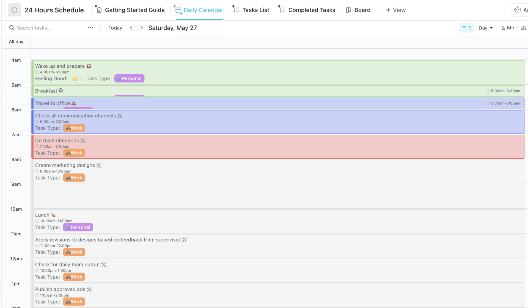Toggle the Me filter
The height and width of the screenshot is (308, 528).
point(507,28)
